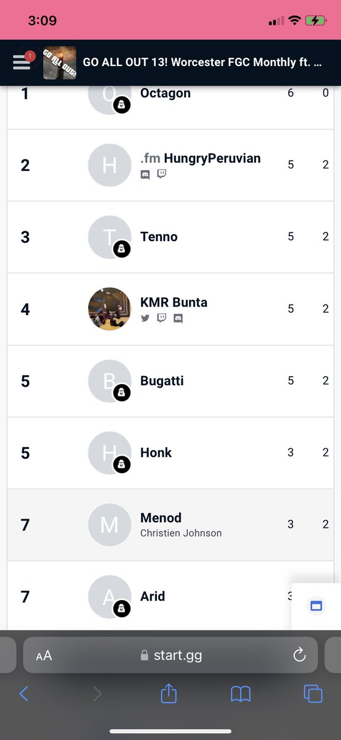The height and width of the screenshot is (740, 341).
Task: Open HungryPeruvian's Twitch icon
Action: [x=161, y=175]
